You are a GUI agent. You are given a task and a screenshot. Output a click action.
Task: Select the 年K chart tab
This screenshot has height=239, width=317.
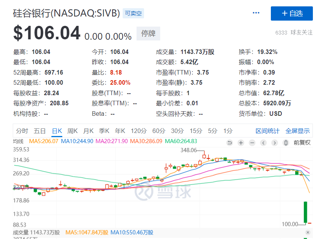coord(120,131)
